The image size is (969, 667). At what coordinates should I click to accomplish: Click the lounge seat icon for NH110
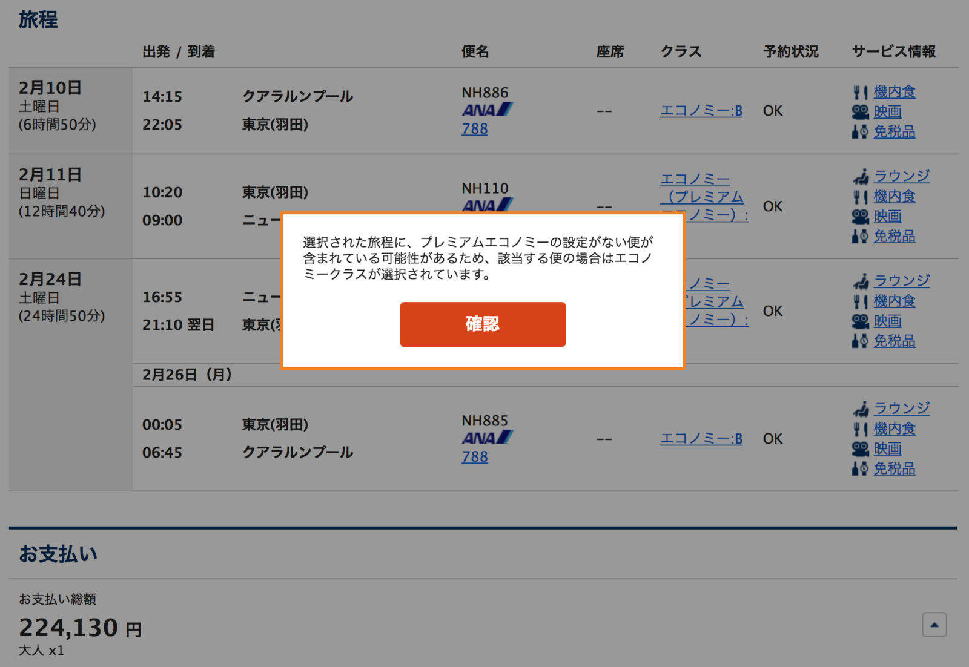pyautogui.click(x=861, y=177)
